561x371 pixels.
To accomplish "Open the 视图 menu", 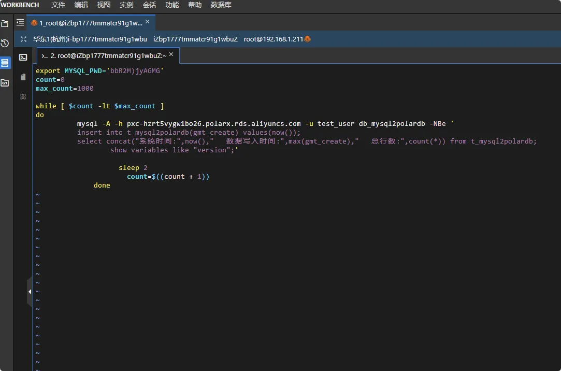I will click(x=104, y=5).
